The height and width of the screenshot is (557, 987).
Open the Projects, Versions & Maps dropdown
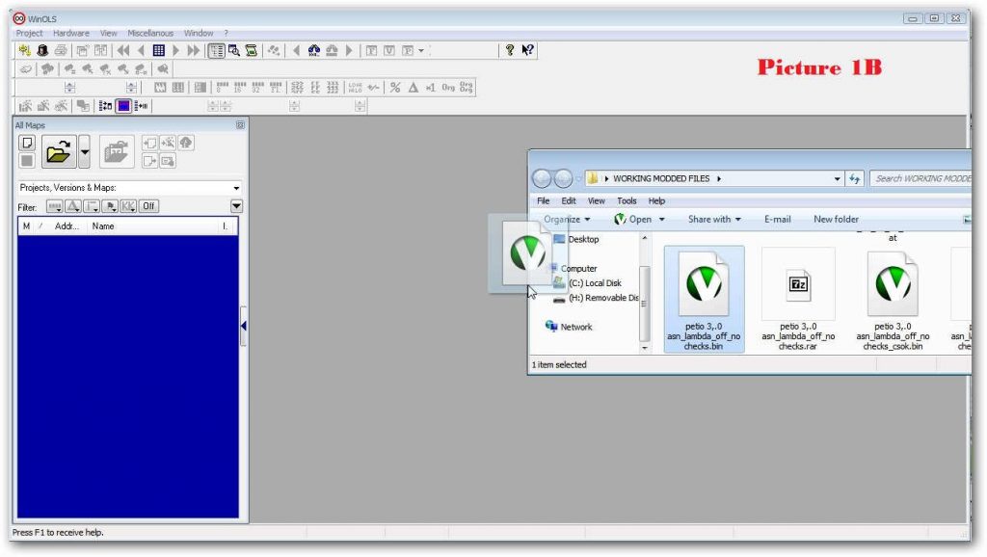pos(236,187)
